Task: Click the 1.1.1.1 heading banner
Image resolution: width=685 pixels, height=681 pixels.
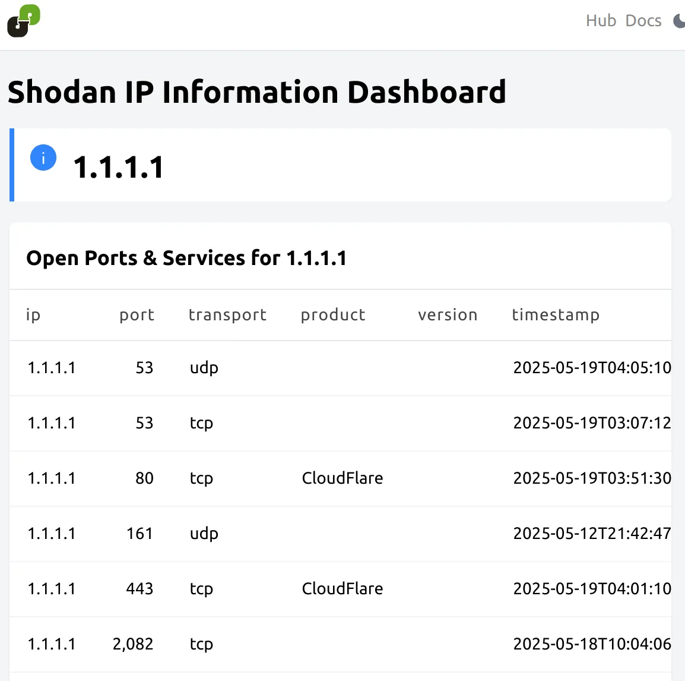Action: click(119, 166)
